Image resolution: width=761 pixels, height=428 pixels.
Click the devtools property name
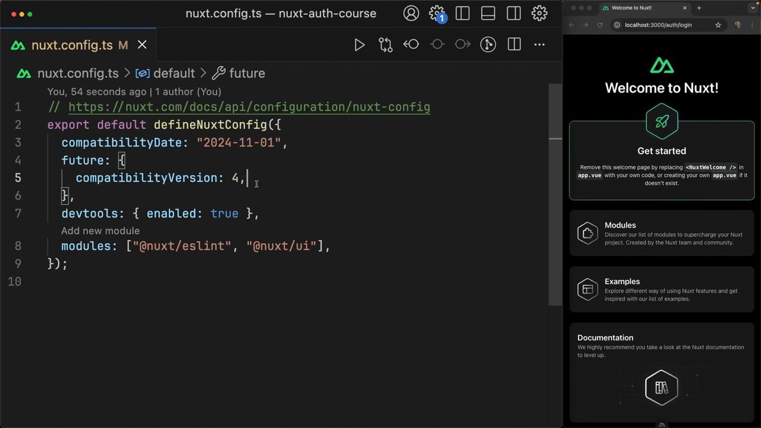point(90,213)
